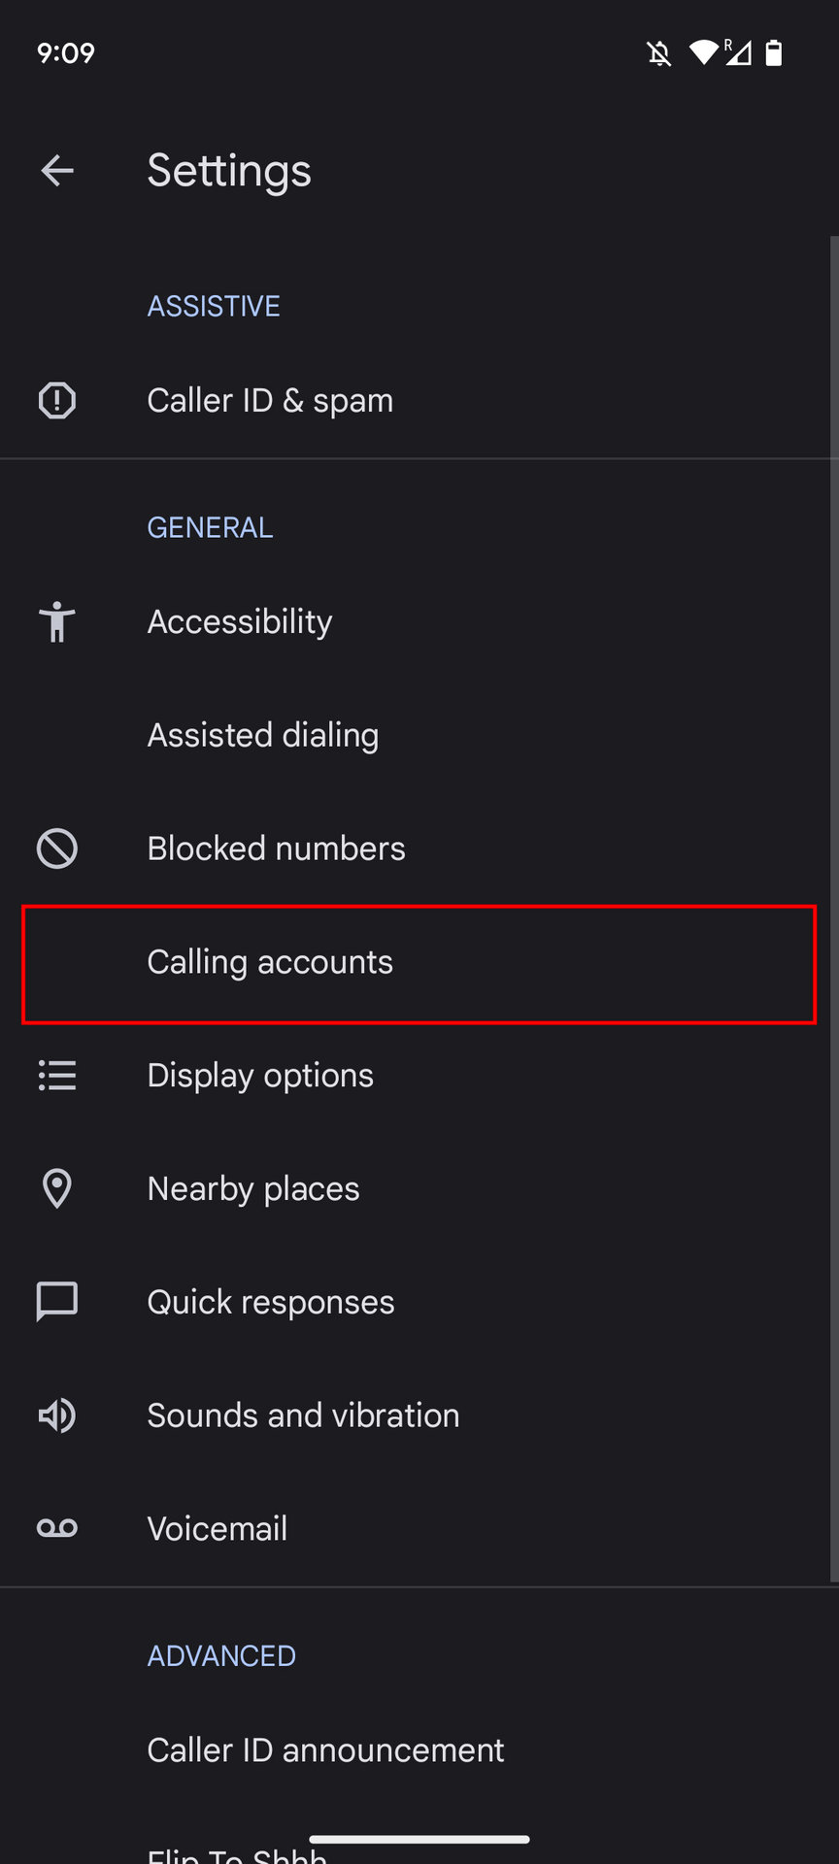Tap the Blocked numbers circle-slash icon

pyautogui.click(x=57, y=849)
